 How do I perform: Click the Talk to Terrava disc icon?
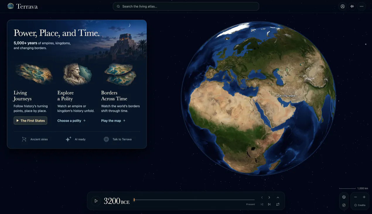(106, 139)
